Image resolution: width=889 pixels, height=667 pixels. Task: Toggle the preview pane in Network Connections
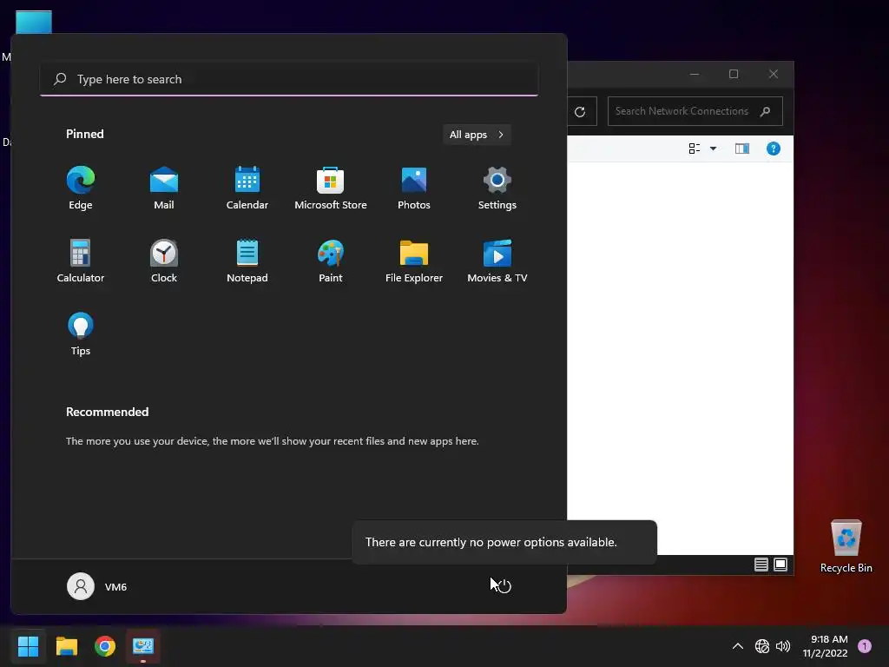tap(742, 149)
